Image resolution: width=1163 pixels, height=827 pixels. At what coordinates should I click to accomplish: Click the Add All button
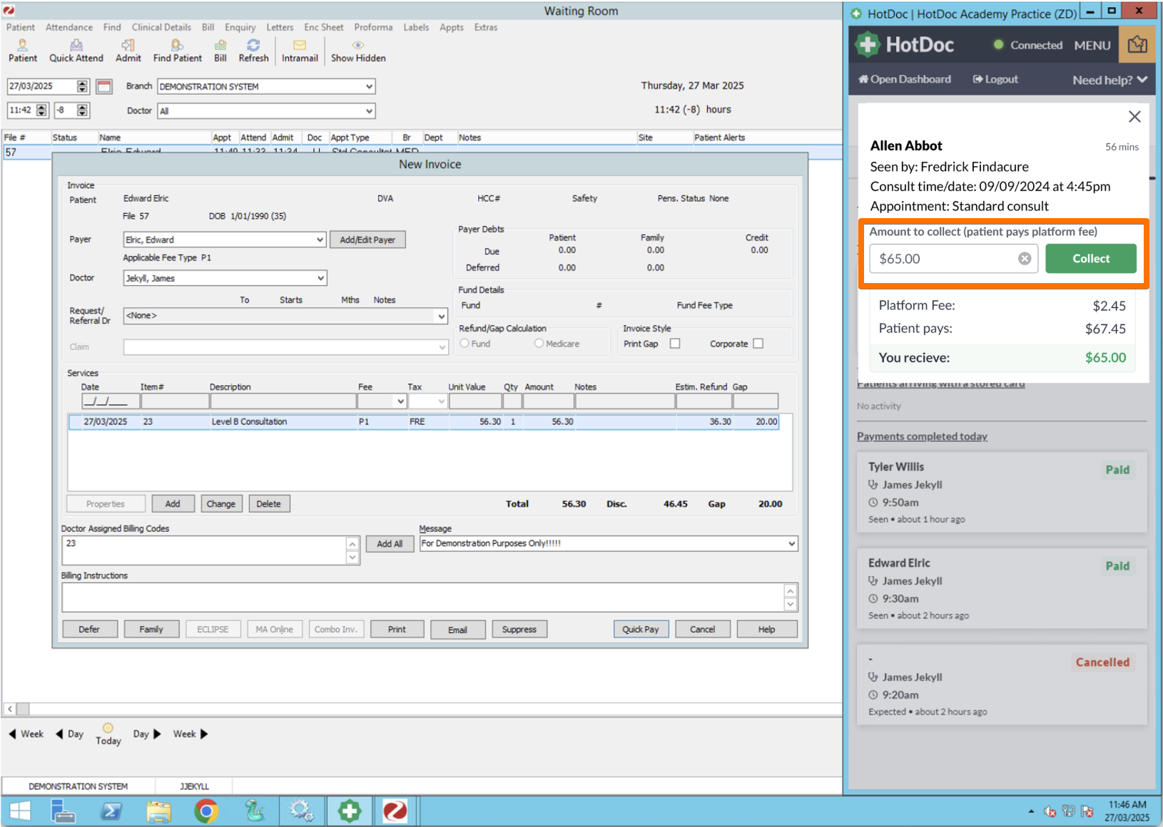390,544
